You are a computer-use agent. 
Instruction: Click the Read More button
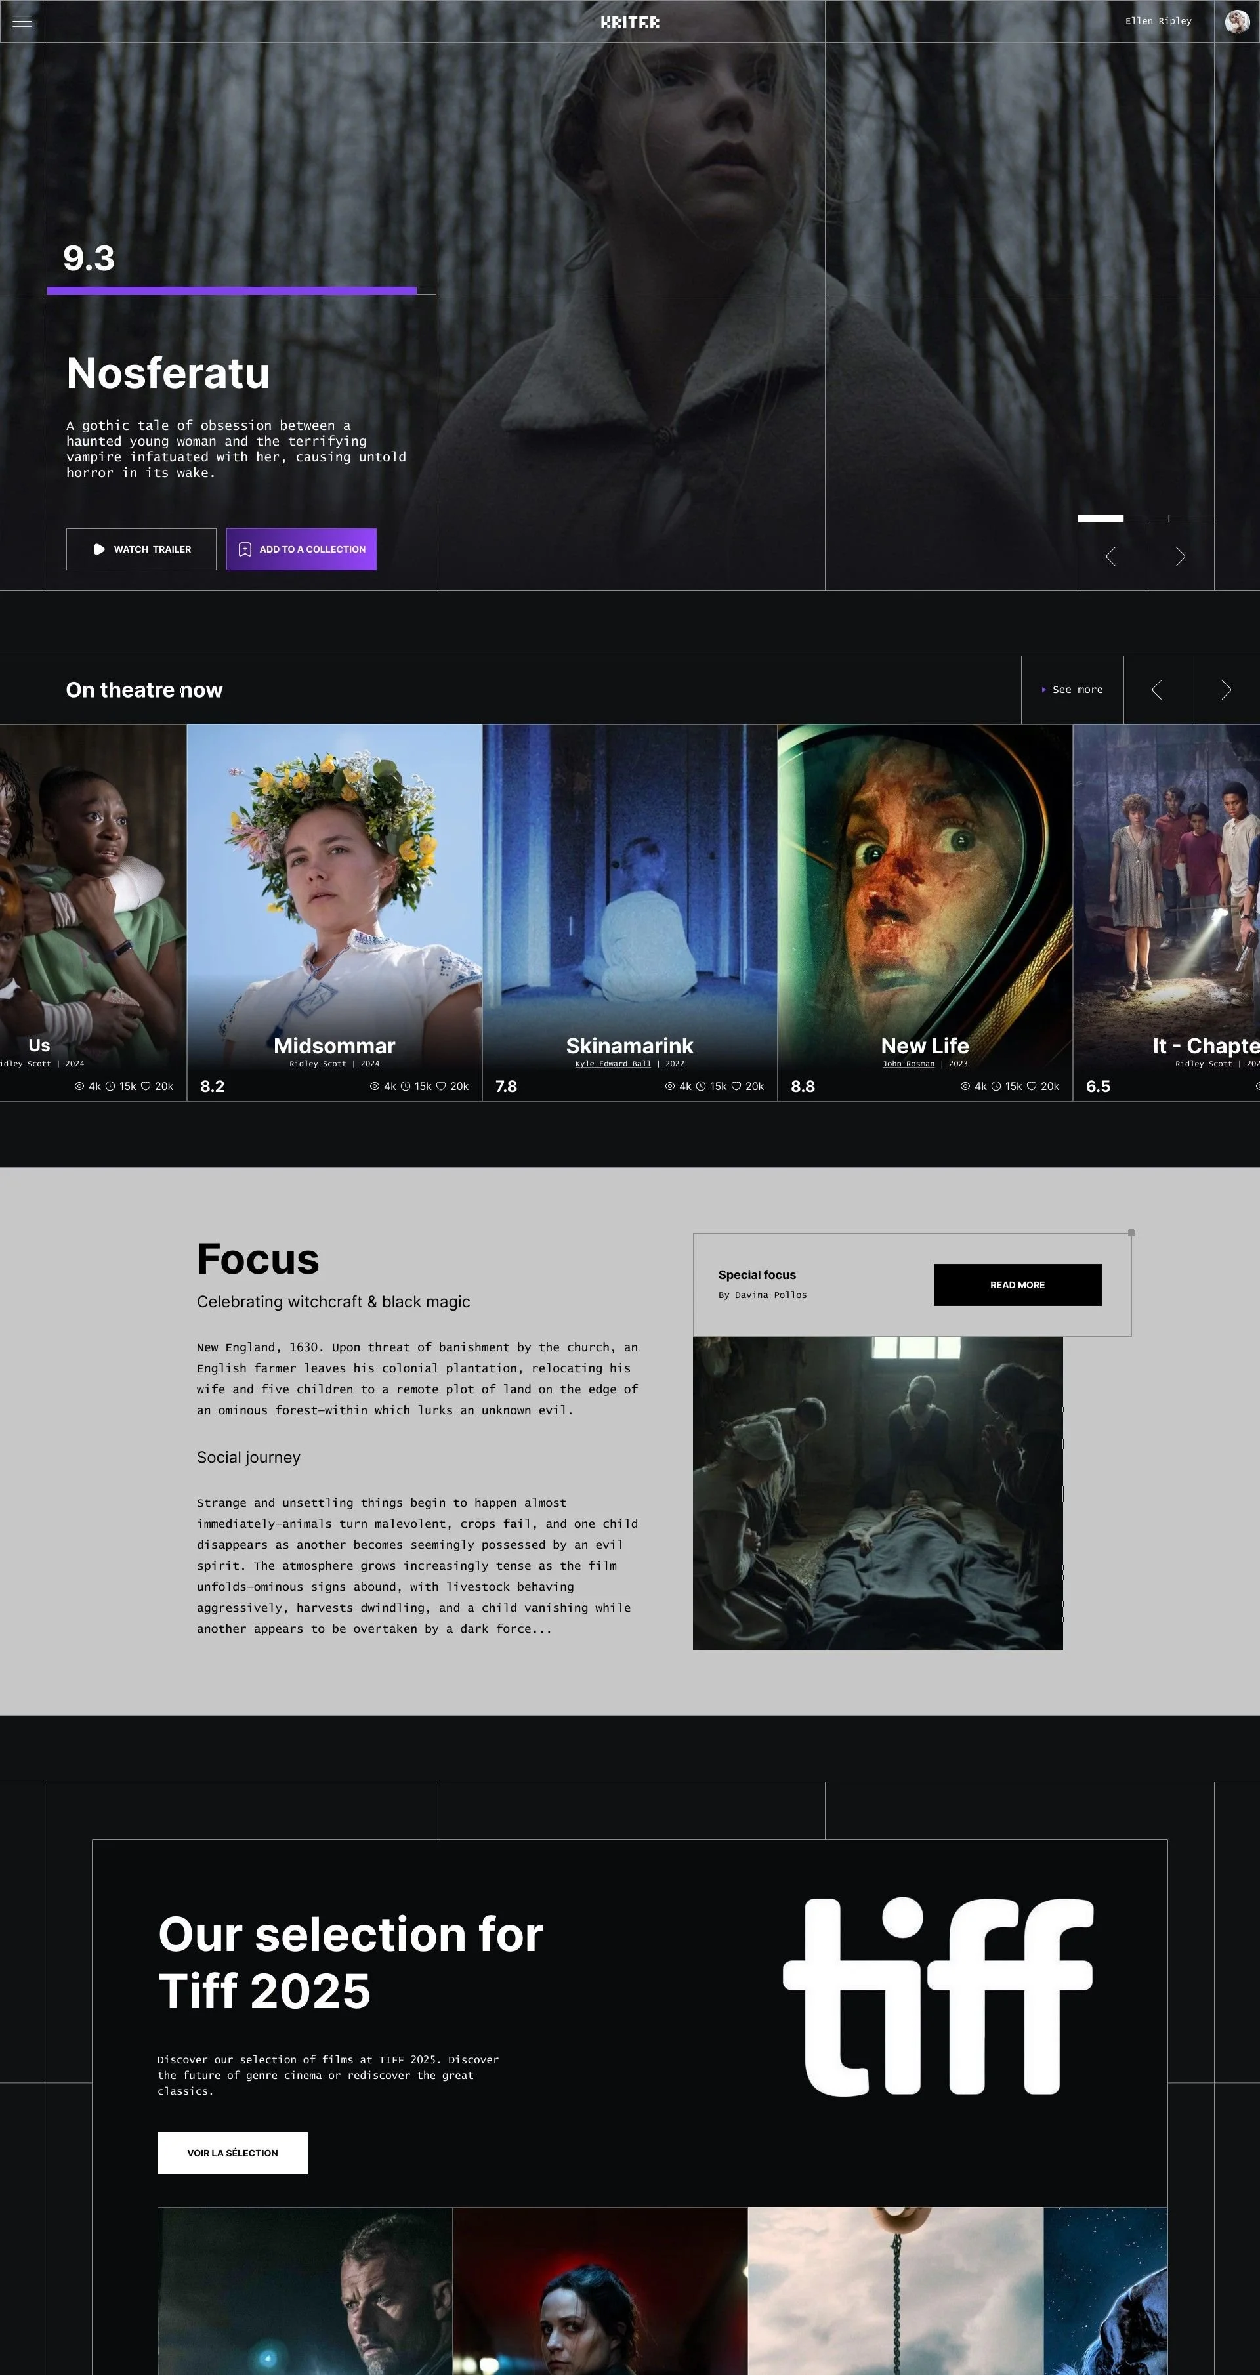(x=1017, y=1284)
